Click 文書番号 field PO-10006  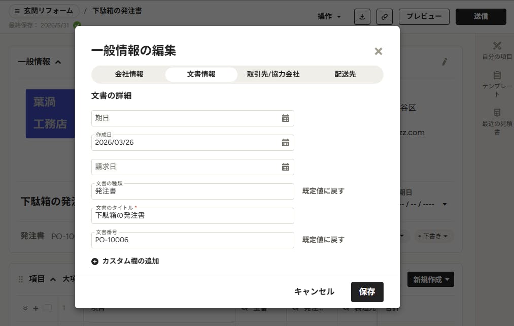point(193,240)
